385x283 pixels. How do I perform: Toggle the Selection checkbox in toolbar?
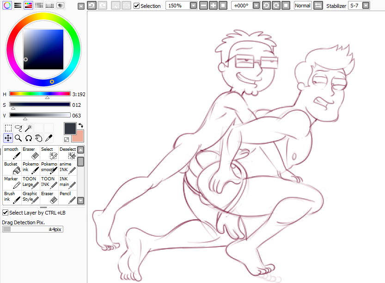click(x=136, y=6)
